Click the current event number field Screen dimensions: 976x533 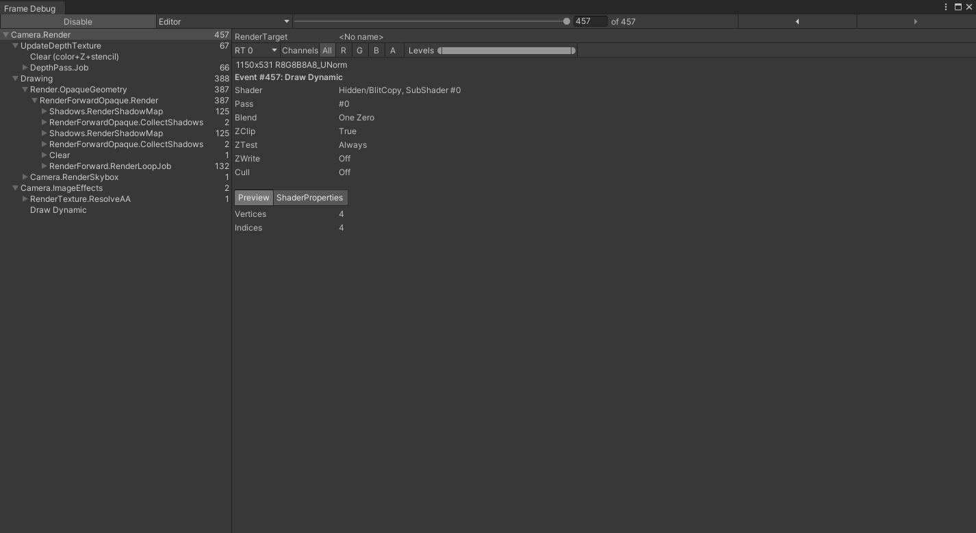pos(590,21)
